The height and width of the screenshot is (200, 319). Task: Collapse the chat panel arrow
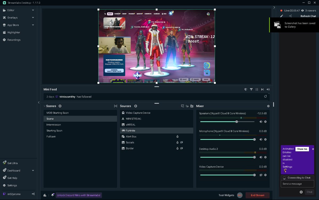[274, 7]
